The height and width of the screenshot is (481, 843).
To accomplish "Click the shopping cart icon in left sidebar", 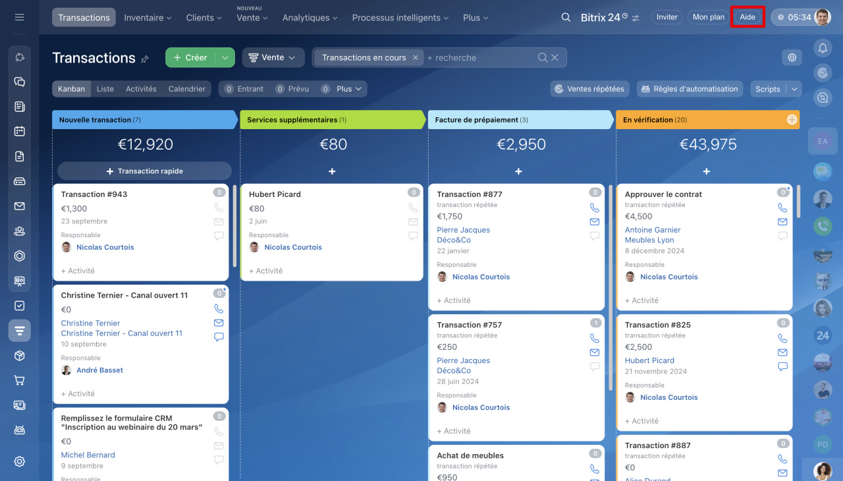I will (19, 380).
